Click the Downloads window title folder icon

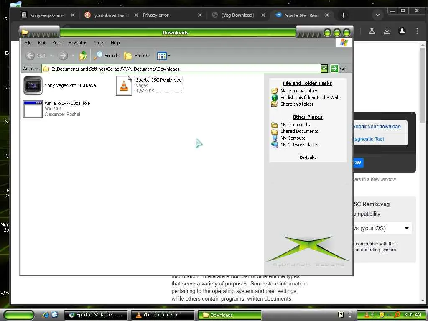click(25, 32)
